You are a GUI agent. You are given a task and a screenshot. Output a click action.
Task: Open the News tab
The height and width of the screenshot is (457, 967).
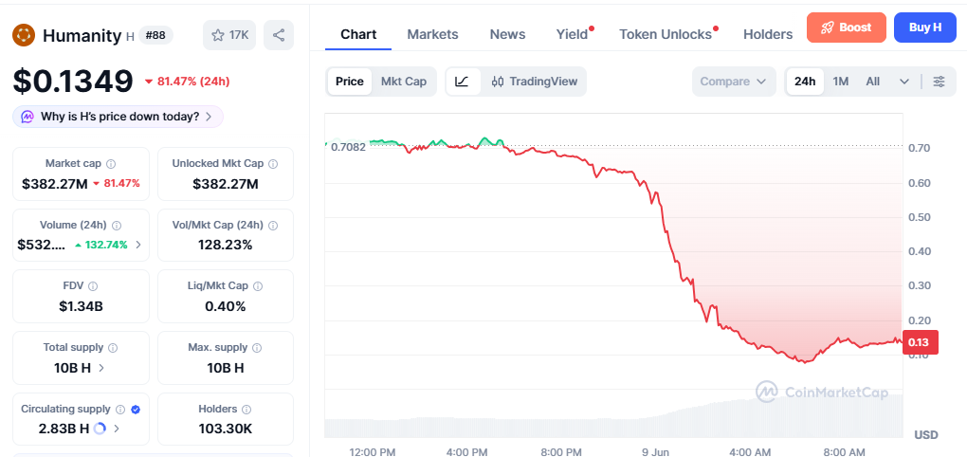[x=507, y=34]
